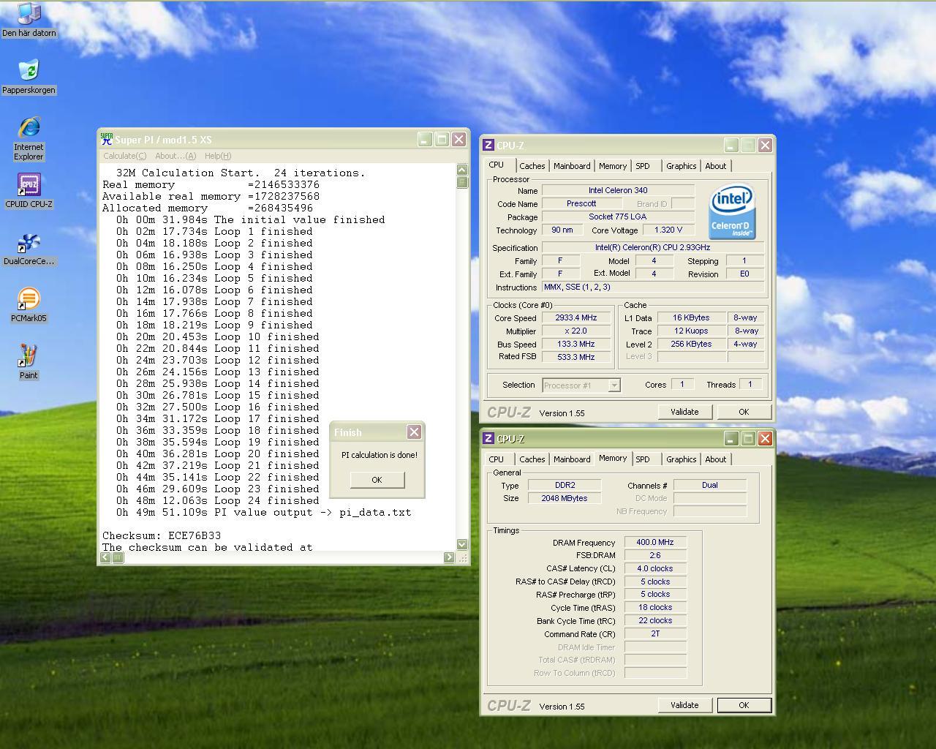The height and width of the screenshot is (749, 936).
Task: Click the upper CPU-Z window title icon
Action: (488, 146)
